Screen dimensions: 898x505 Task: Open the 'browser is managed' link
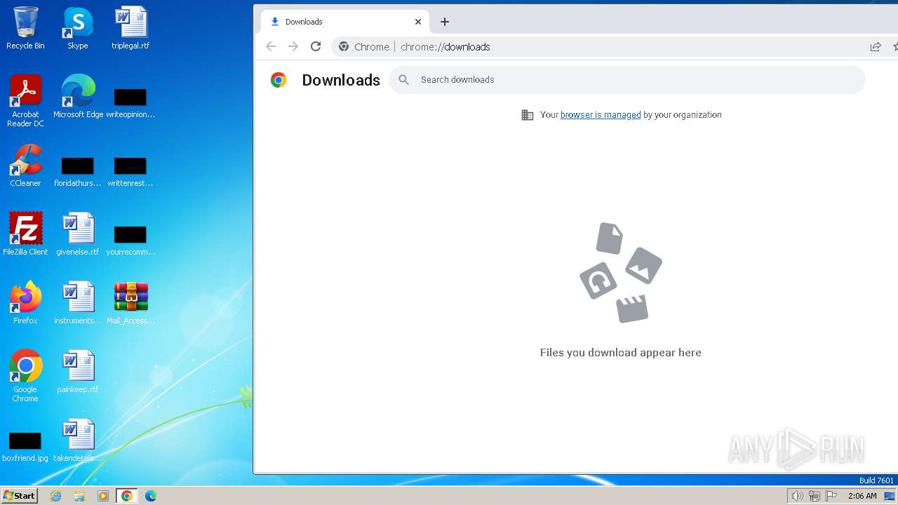tap(601, 115)
